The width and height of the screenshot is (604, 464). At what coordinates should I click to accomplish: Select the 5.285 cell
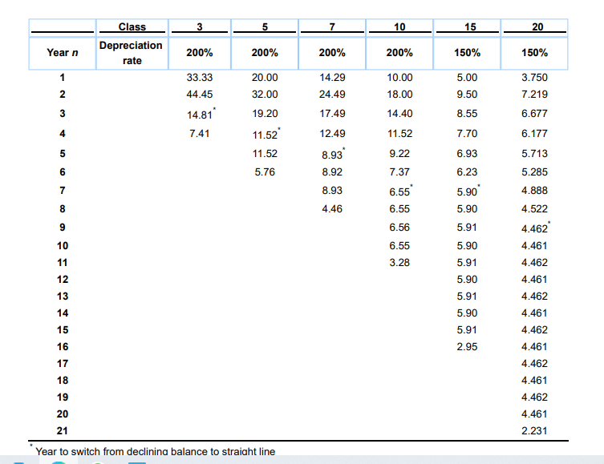pos(534,172)
